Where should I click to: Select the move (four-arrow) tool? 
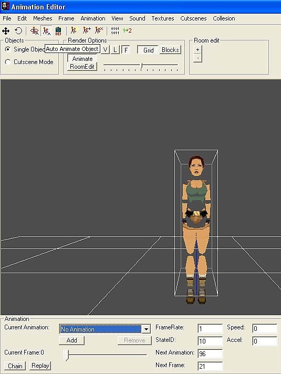6,31
